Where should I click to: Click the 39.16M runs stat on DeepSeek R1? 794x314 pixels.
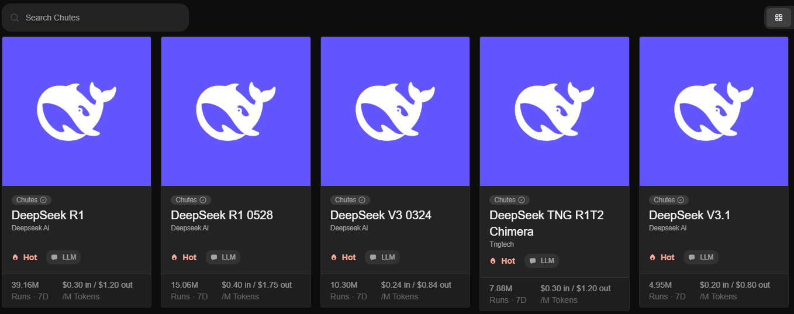[25, 285]
